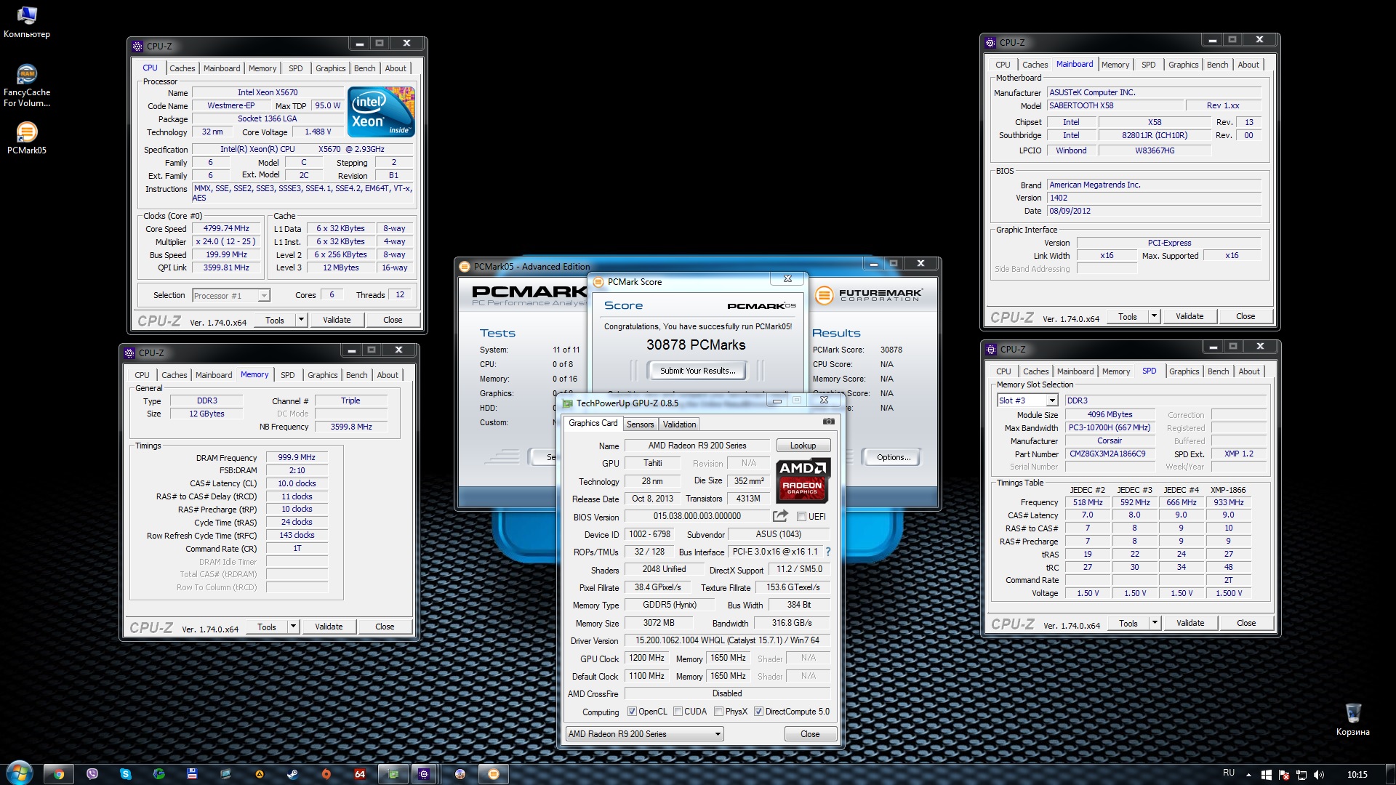This screenshot has width=1396, height=785.
Task: Open Skype from the taskbar
Action: [x=126, y=774]
